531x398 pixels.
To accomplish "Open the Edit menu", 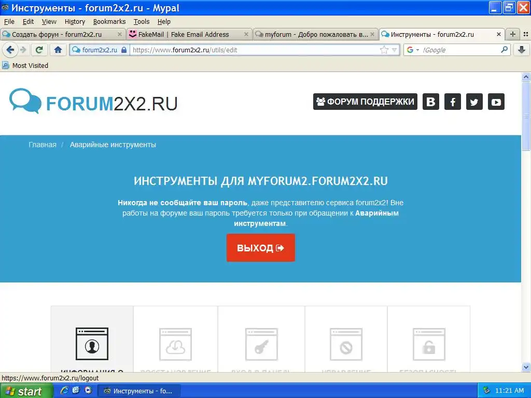I will pos(28,22).
